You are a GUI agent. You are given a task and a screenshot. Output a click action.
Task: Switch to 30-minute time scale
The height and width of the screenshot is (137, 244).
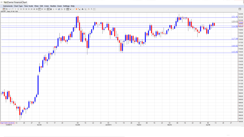[26, 9]
